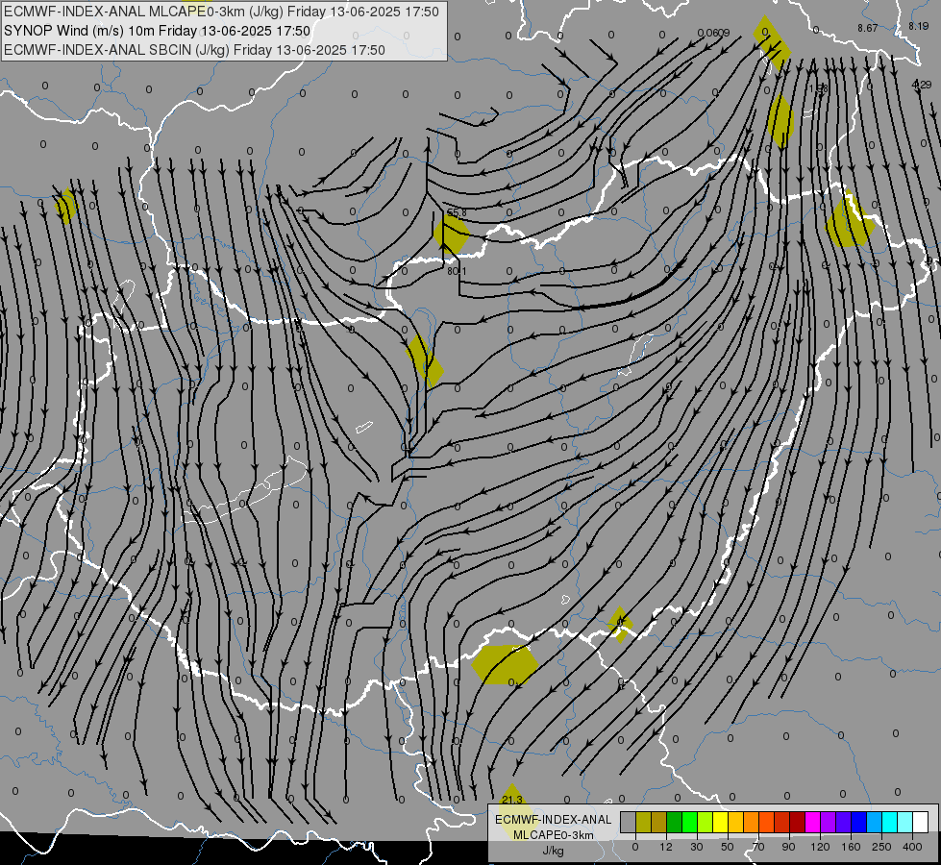The image size is (941, 865).
Task: Click the legend tick label 70
Action: point(758,847)
